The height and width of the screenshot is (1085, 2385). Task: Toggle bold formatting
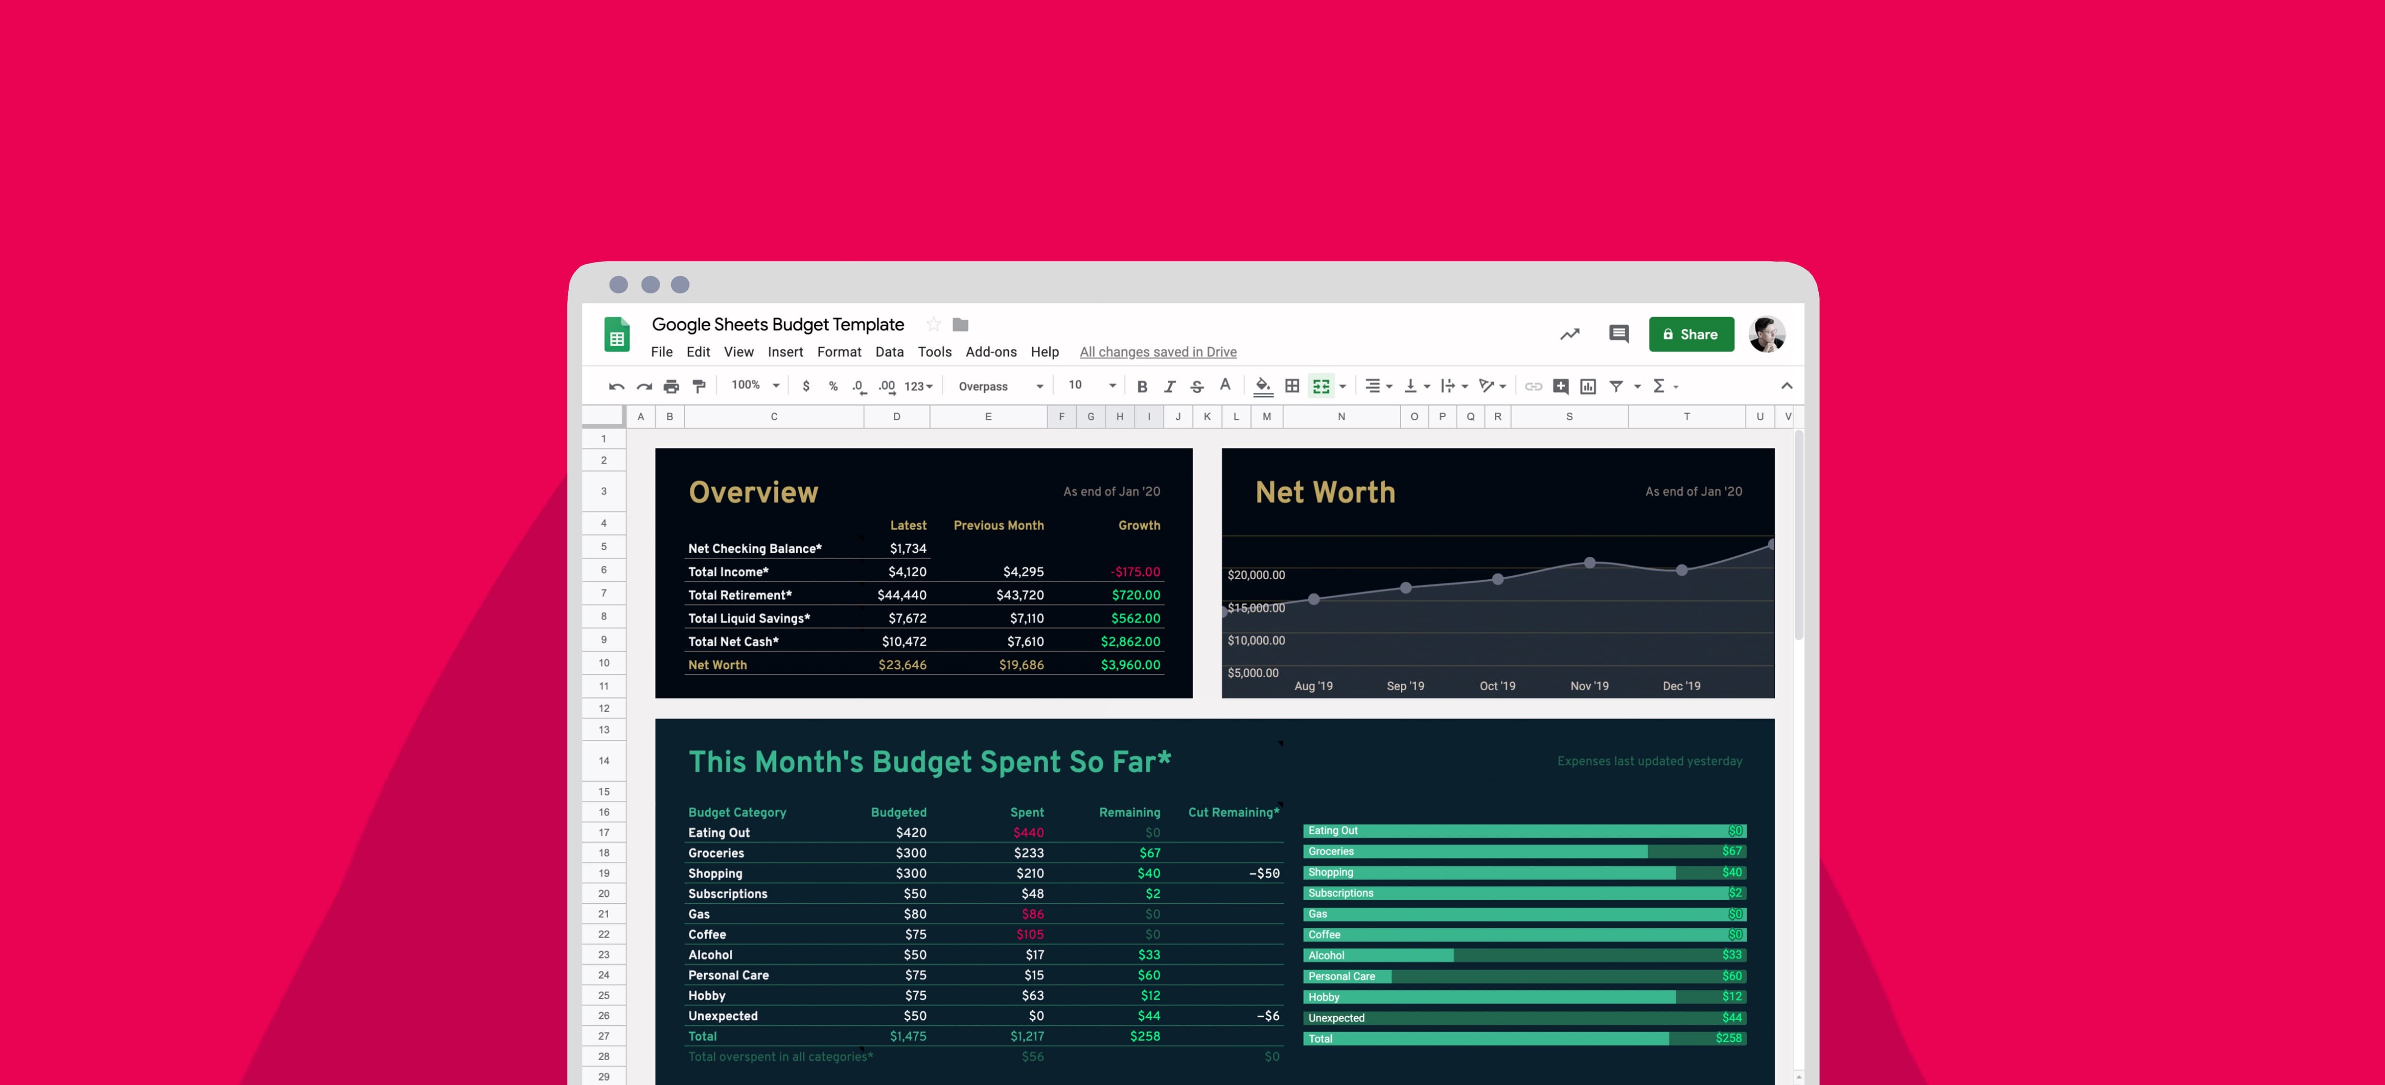tap(1141, 387)
